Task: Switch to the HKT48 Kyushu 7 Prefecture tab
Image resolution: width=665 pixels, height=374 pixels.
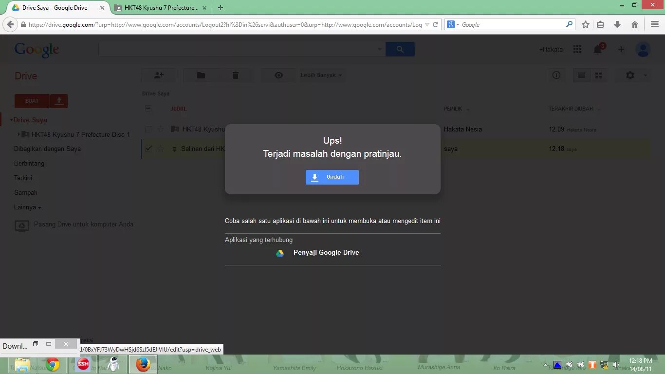Action: 161,8
